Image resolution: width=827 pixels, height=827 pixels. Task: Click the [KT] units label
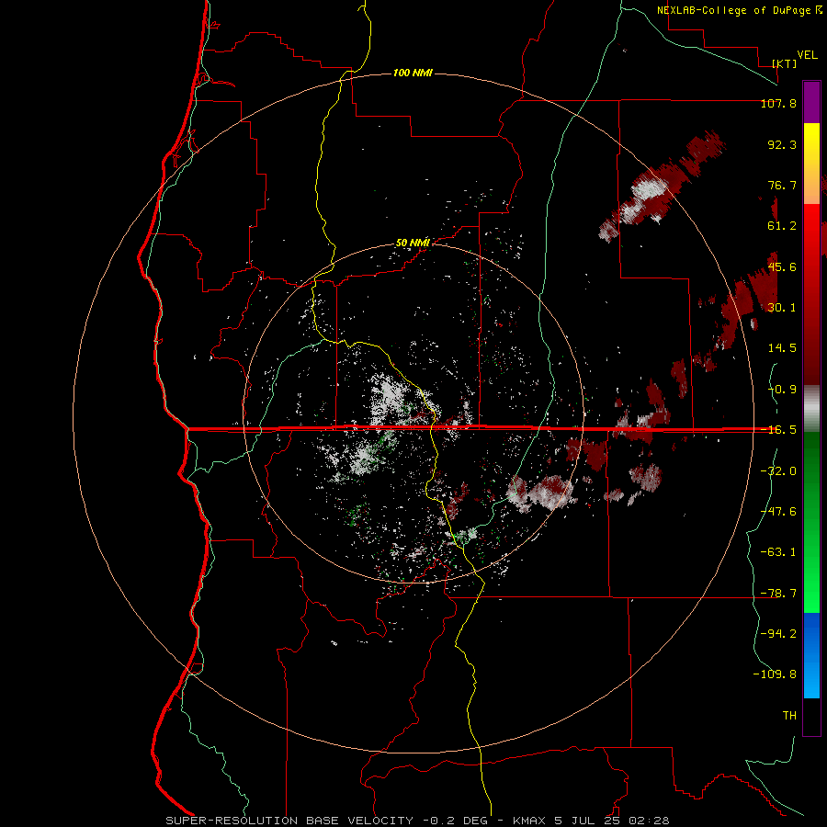pos(785,63)
